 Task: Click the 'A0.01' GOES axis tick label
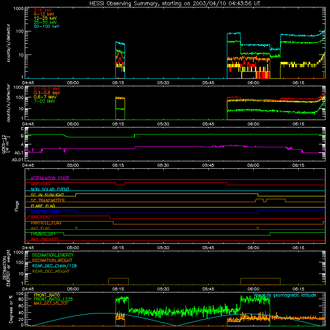pos(17,160)
